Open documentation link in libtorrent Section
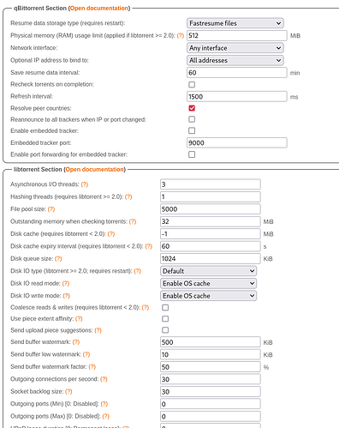This screenshot has width=339, height=428. coord(94,170)
